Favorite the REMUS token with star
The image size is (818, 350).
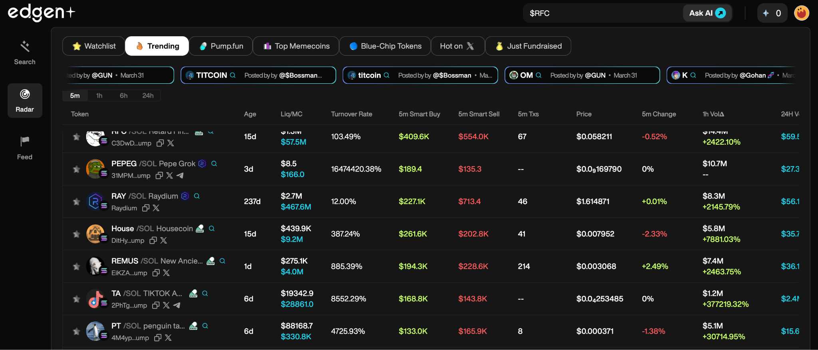[76, 267]
